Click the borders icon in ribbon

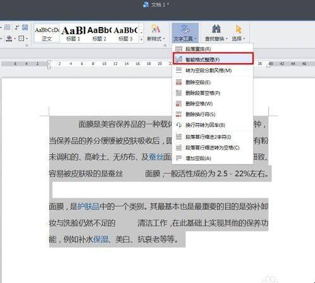click(22, 39)
